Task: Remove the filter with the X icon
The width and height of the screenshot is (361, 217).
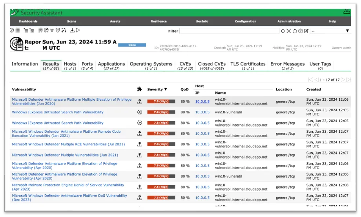Action: tap(288, 31)
